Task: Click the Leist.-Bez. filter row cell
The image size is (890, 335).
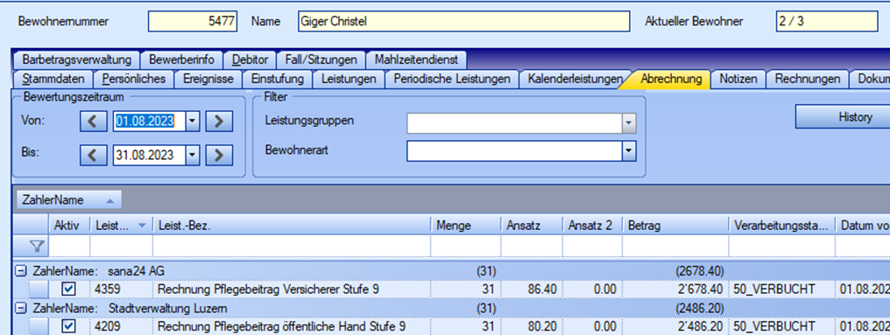Action: coord(292,246)
